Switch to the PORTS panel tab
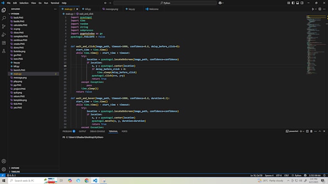 (124, 131)
